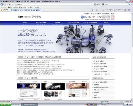This screenshot has height=106, width=133.
Task: Click the Refresh page icon
Action: tap(97, 4)
